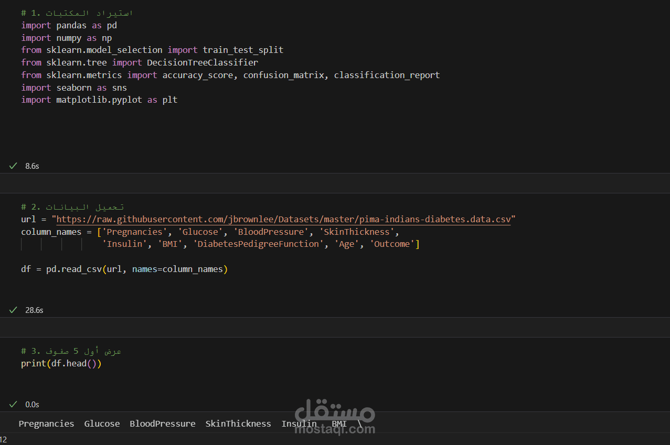Click the SkinThickness output column header

[238, 424]
